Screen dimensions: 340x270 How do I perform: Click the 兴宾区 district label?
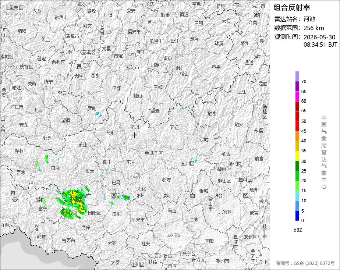pos(225,212)
